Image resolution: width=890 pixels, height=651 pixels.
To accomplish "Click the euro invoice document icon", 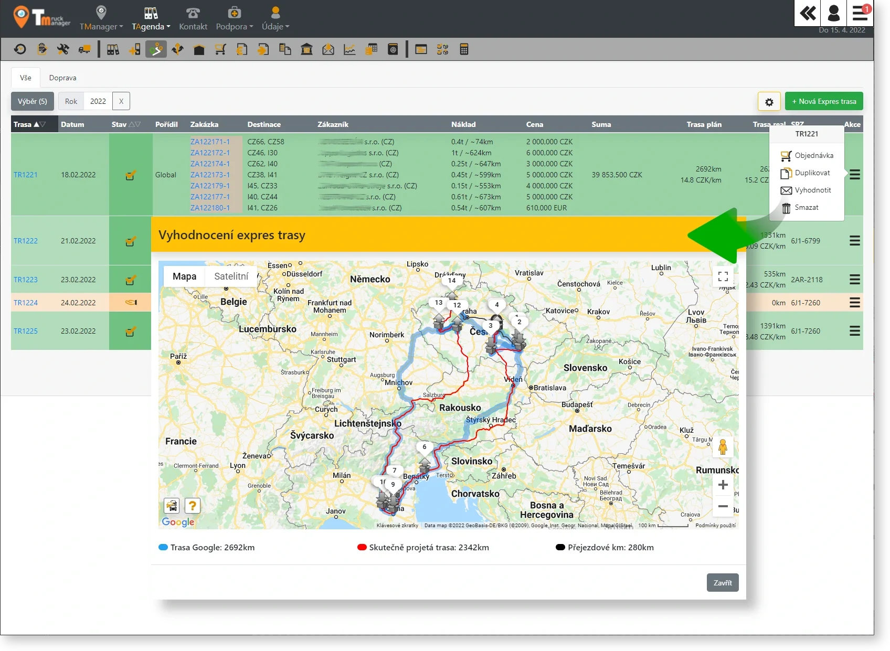I will [x=242, y=49].
